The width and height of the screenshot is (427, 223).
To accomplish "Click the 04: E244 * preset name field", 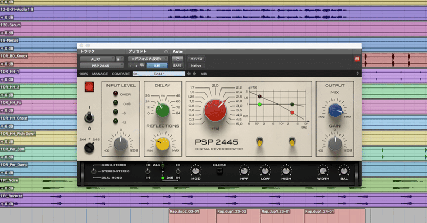I will [x=159, y=74].
